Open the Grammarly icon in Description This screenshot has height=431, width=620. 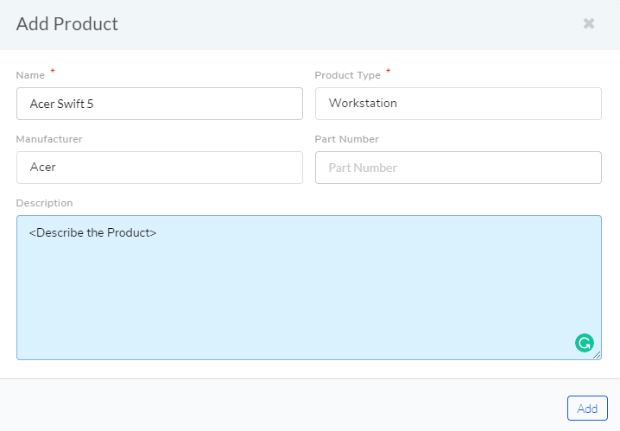coord(585,343)
